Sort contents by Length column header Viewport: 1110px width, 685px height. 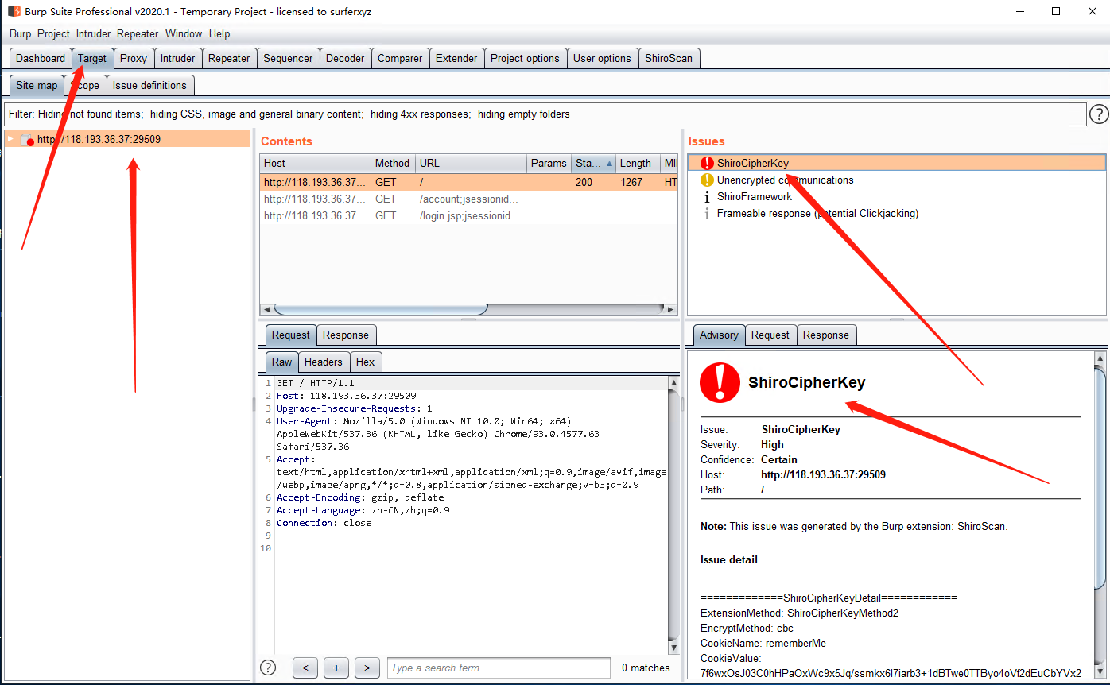click(638, 163)
